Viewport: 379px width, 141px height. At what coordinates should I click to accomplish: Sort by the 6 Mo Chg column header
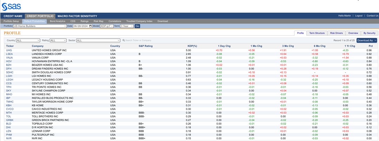point(319,46)
